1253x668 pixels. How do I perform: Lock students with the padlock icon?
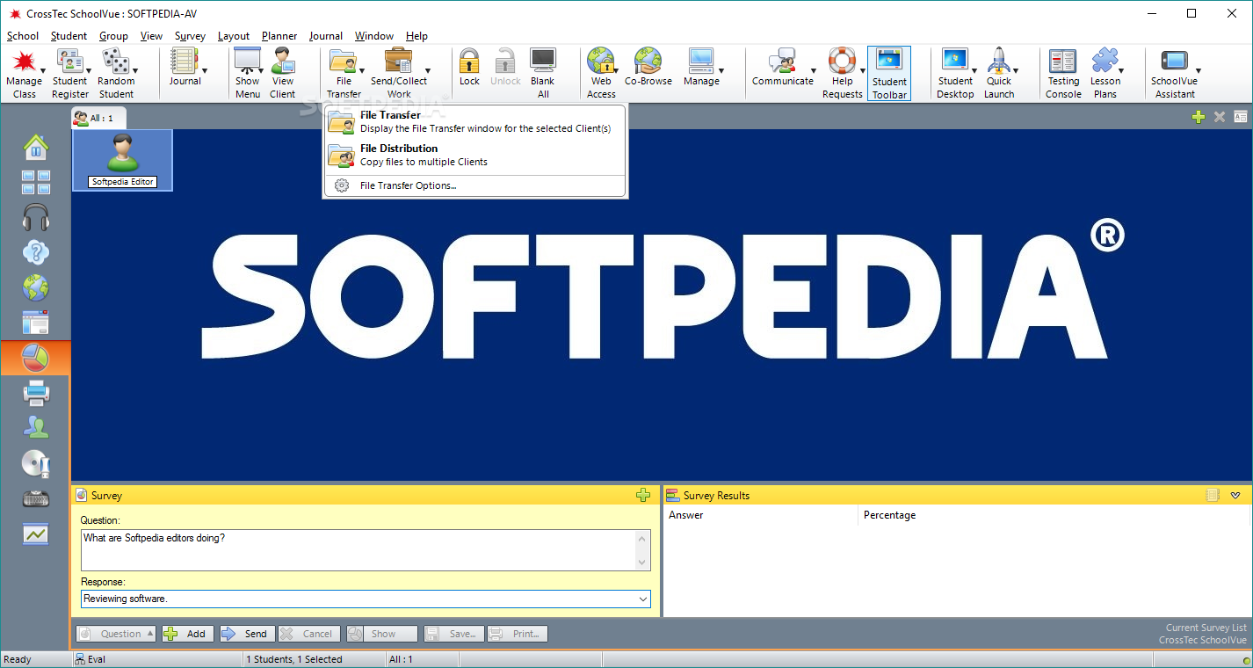469,62
